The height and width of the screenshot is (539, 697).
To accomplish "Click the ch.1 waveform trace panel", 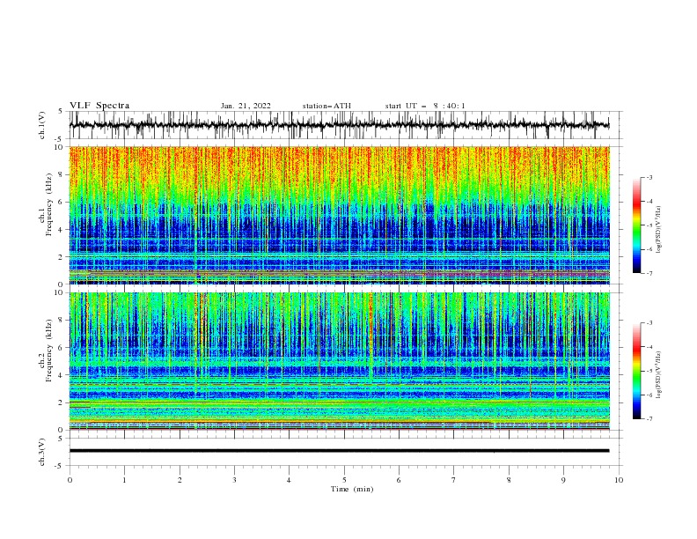I will tap(346, 125).
